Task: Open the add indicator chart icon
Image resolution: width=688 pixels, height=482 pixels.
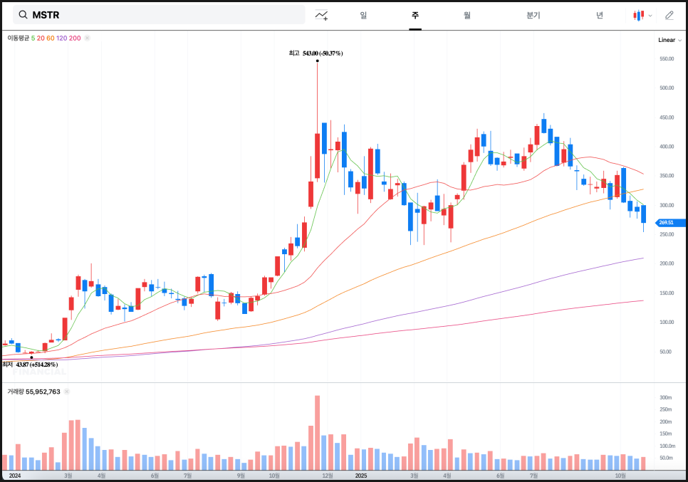Action: click(x=322, y=15)
